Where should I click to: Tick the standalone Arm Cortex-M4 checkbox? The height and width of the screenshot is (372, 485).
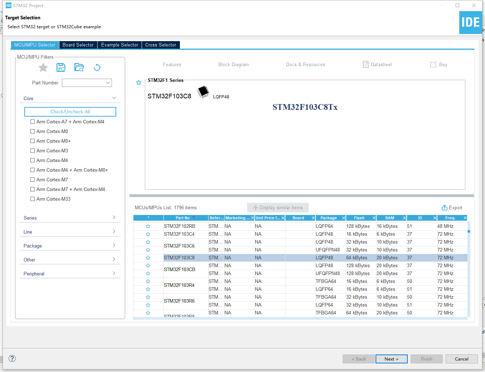tap(33, 160)
